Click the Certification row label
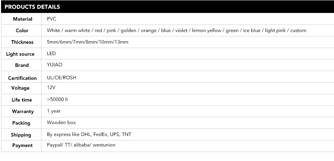Viewport: 334px width, 161px height. [x=22, y=78]
